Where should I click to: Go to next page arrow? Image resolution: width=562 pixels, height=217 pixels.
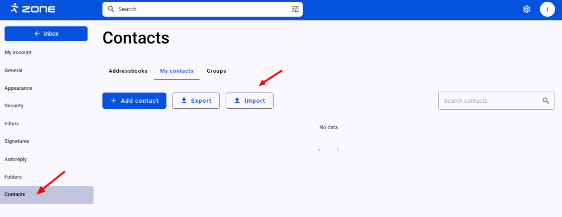coord(338,150)
